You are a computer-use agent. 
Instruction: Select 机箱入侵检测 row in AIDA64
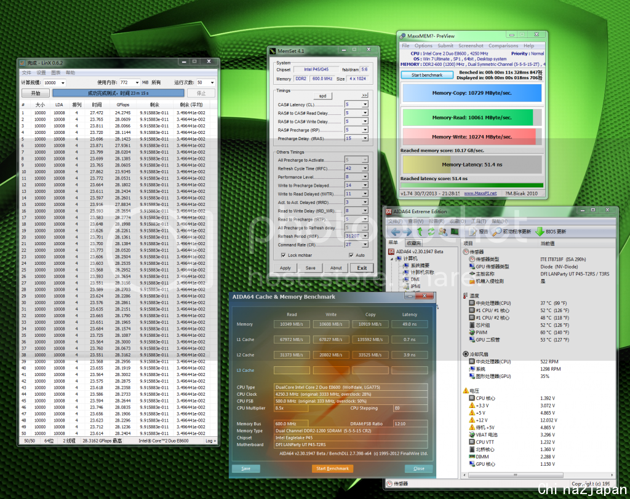coord(538,281)
